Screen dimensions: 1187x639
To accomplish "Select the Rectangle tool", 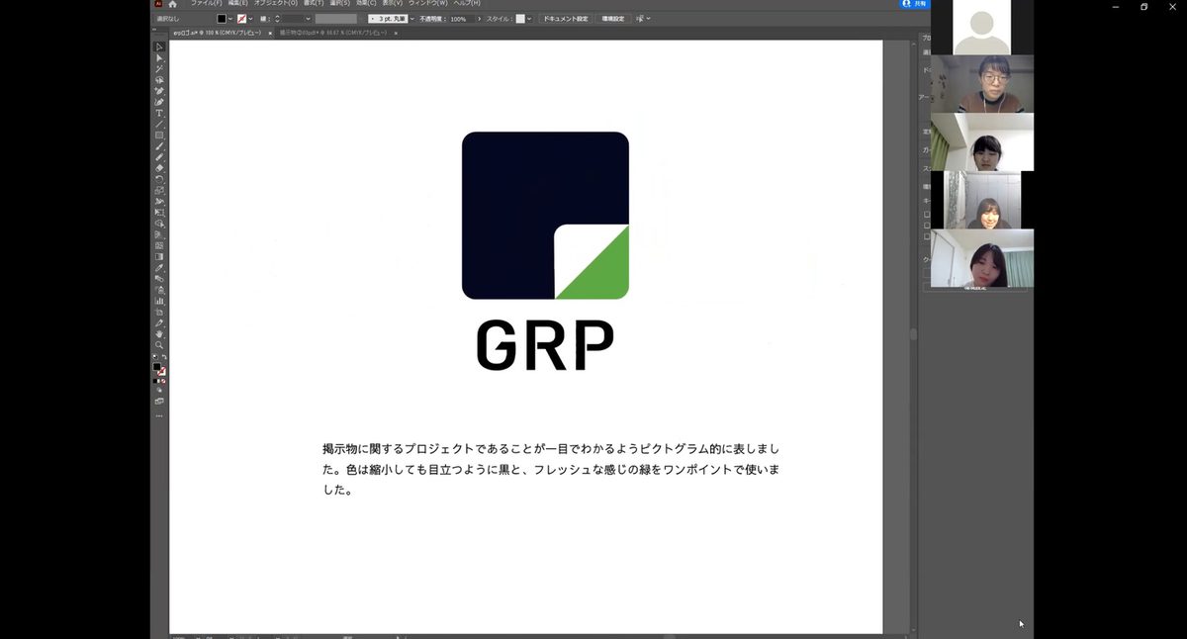I will [158, 135].
